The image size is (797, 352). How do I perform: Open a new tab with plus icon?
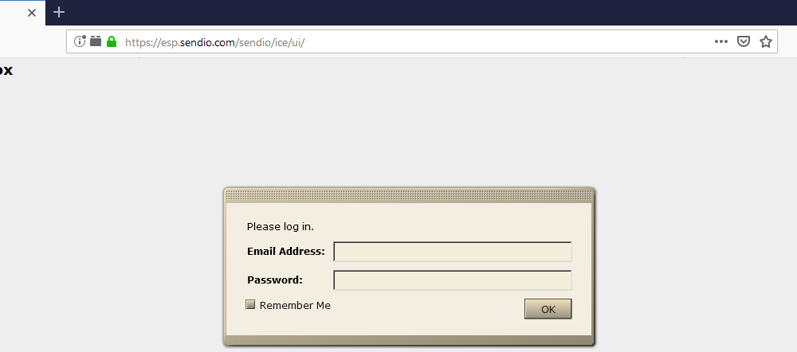point(59,12)
